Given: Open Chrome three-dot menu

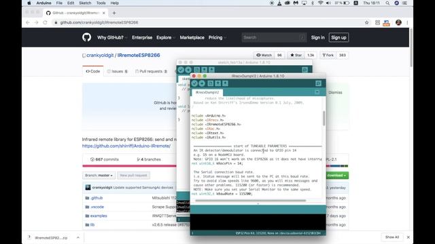Looking at the screenshot, I should pyautogui.click(x=407, y=22).
